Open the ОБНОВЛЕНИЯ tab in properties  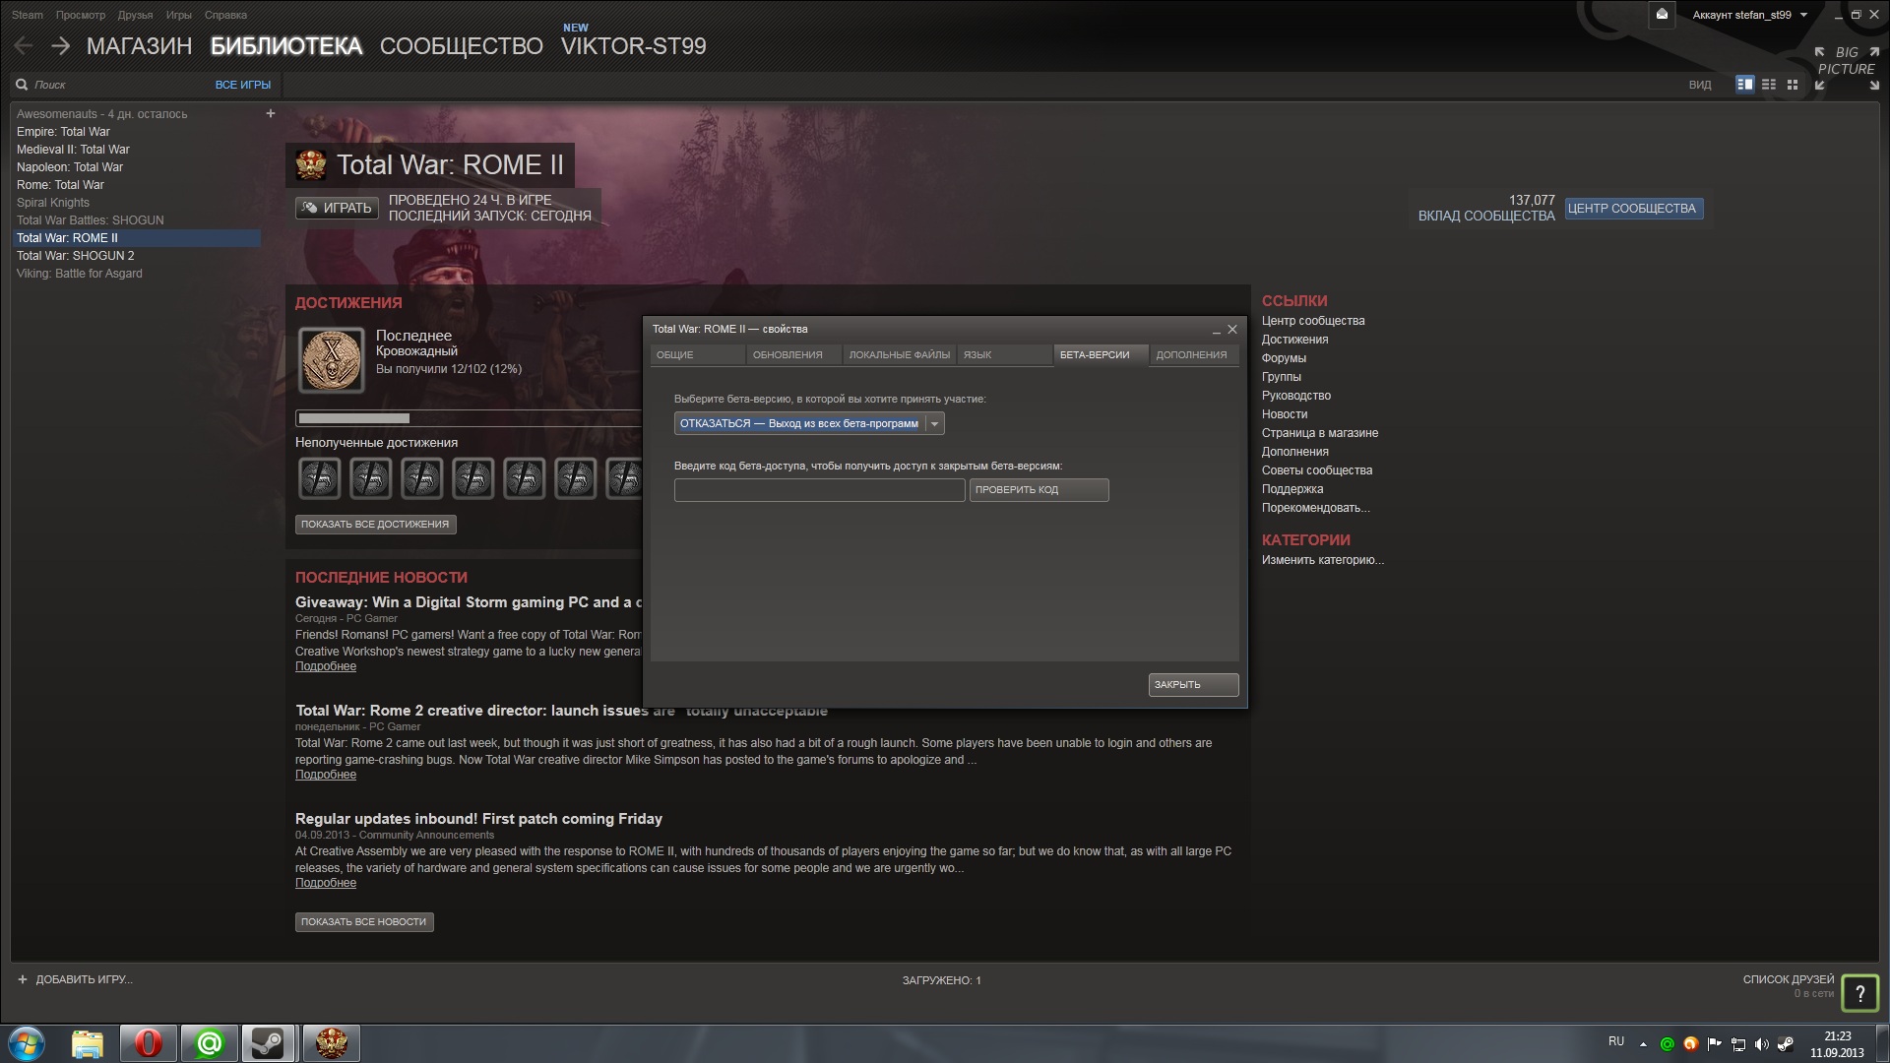tap(787, 354)
